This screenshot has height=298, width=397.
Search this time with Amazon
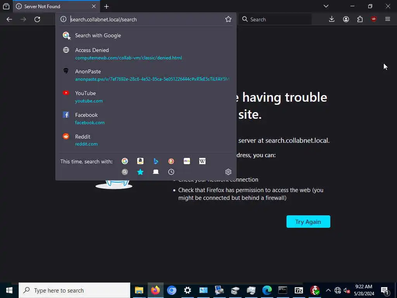point(140,161)
